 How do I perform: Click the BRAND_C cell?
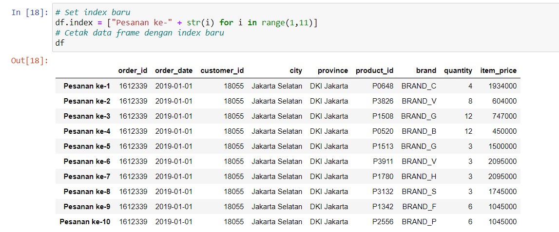[x=419, y=86]
